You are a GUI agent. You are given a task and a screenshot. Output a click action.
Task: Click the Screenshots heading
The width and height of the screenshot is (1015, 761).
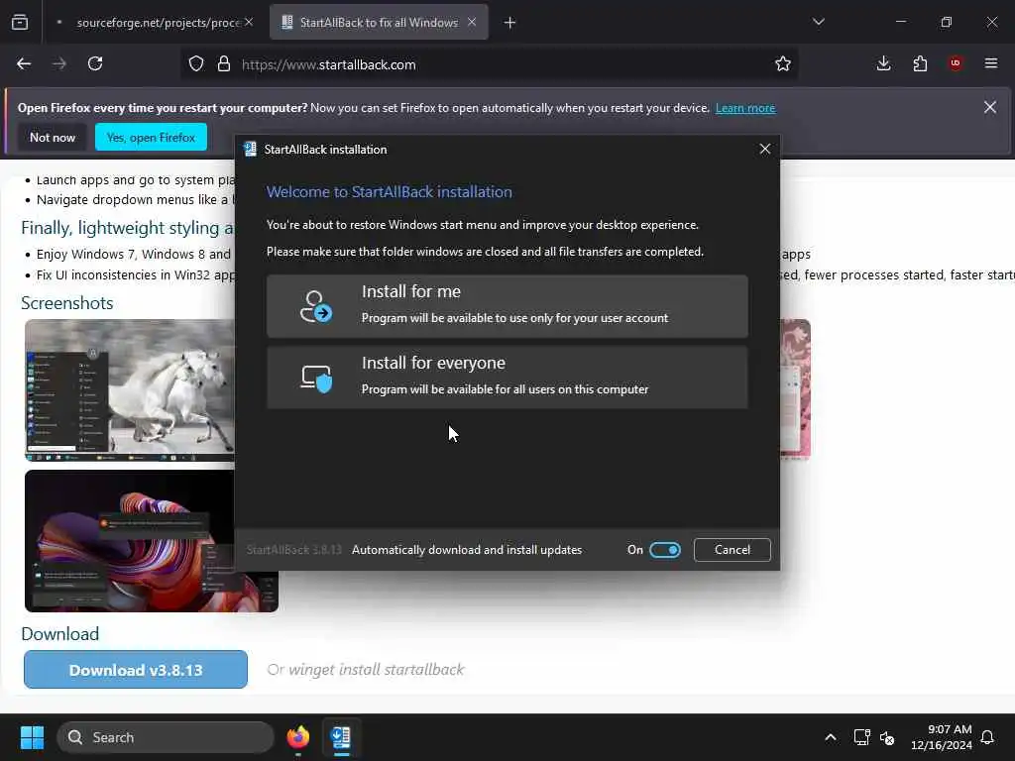pos(66,303)
